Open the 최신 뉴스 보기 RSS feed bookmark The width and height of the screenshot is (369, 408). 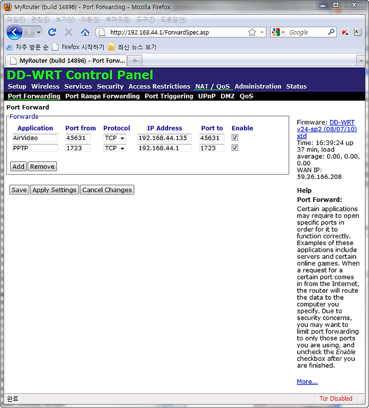(132, 47)
